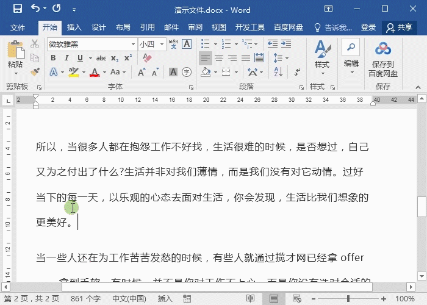The height and width of the screenshot is (305, 427).
Task: Show or hide paragraph marks
Action: [297, 72]
